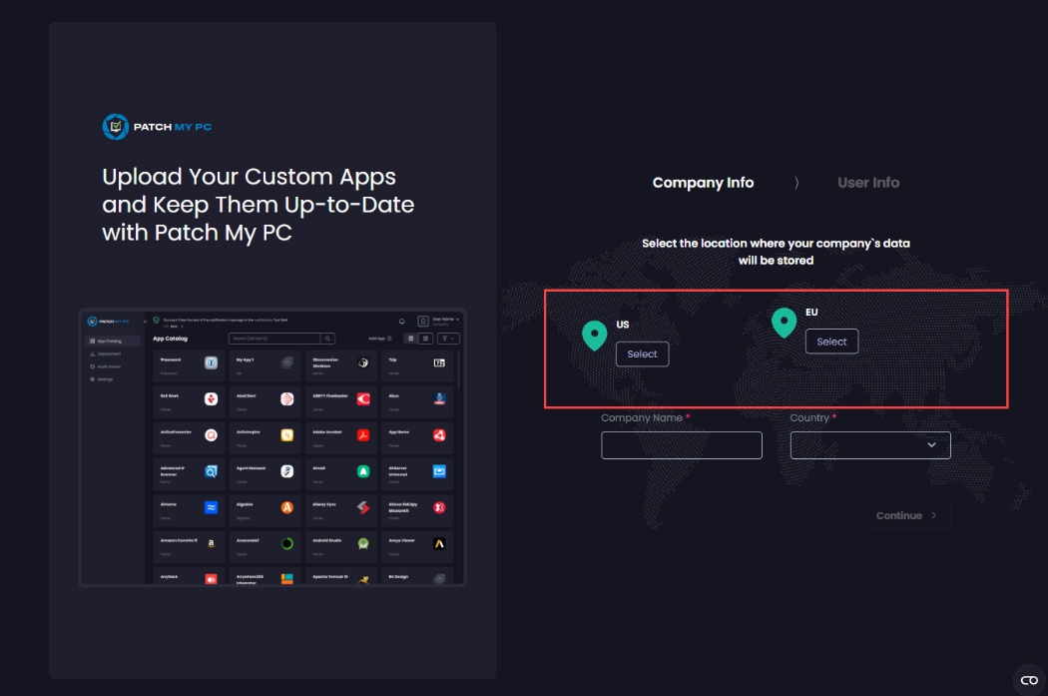Switch to the User Info tab
The height and width of the screenshot is (696, 1048).
click(x=867, y=182)
